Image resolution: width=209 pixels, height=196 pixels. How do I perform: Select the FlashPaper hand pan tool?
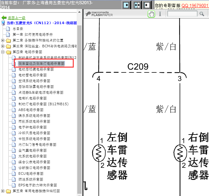coord(151,14)
